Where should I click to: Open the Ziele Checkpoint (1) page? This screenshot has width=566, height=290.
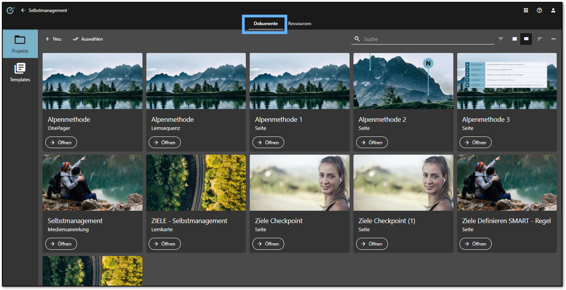[x=372, y=244]
